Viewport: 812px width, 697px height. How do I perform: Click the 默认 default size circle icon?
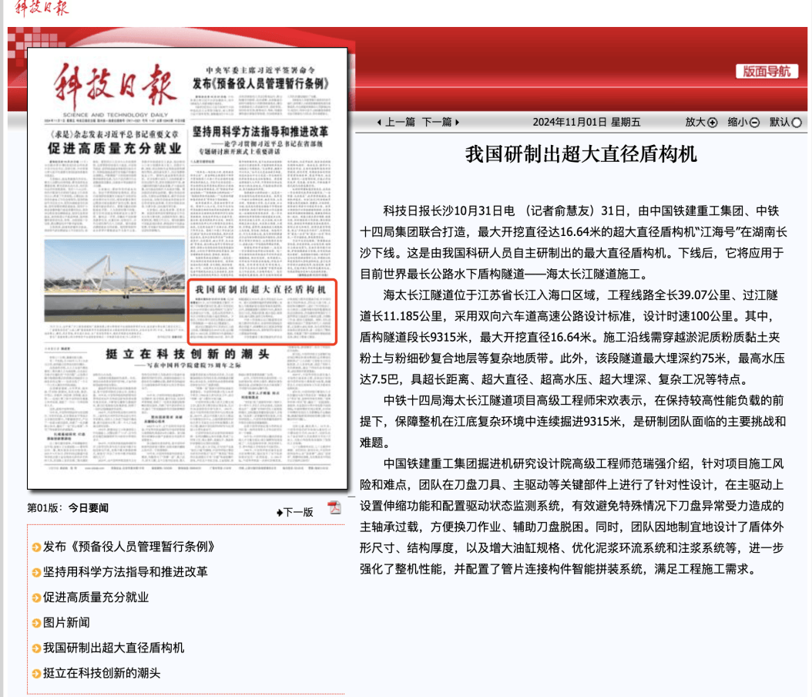tap(797, 123)
